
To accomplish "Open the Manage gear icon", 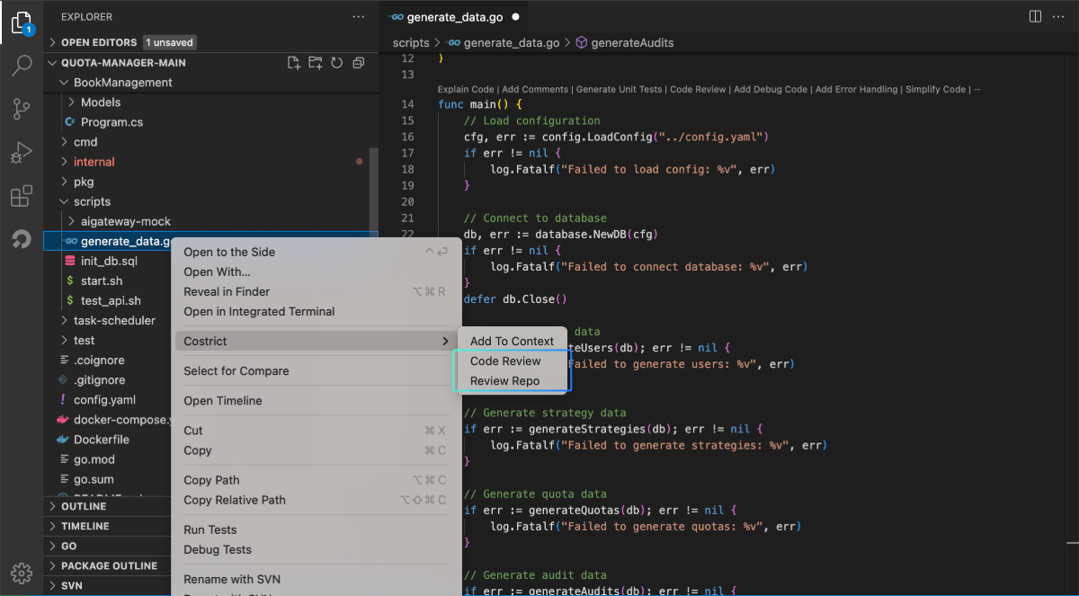I will (x=22, y=572).
